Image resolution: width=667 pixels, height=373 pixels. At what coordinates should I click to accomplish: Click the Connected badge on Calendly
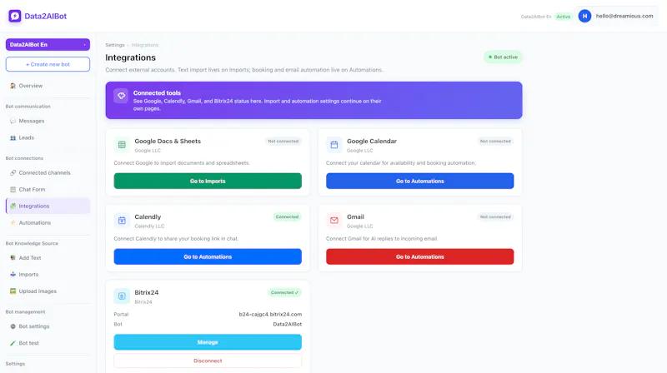point(287,217)
